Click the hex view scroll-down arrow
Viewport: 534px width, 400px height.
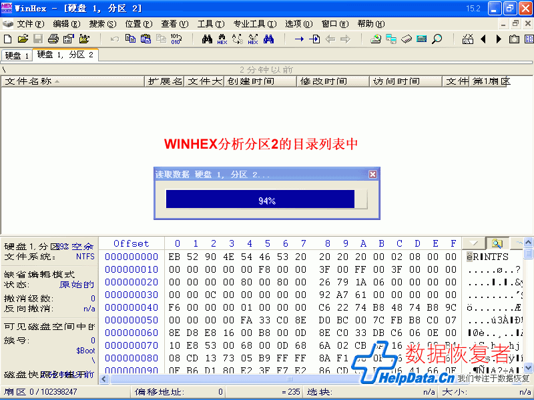point(528,368)
